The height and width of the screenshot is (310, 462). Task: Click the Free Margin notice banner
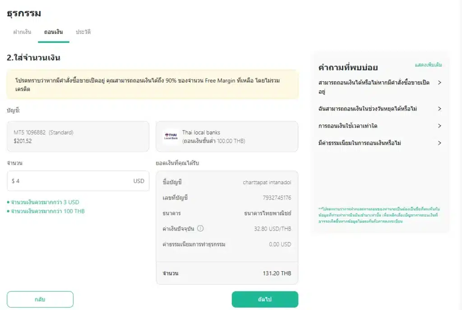(152, 84)
